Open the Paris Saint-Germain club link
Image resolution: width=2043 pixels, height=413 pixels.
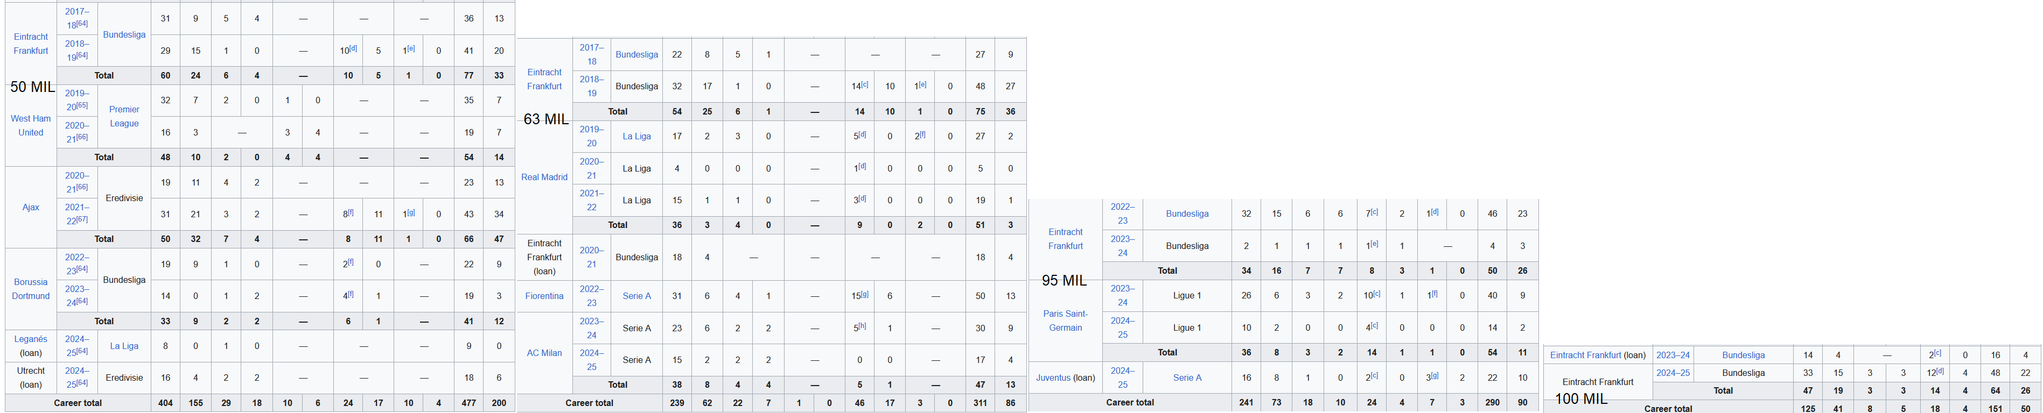click(x=1065, y=321)
